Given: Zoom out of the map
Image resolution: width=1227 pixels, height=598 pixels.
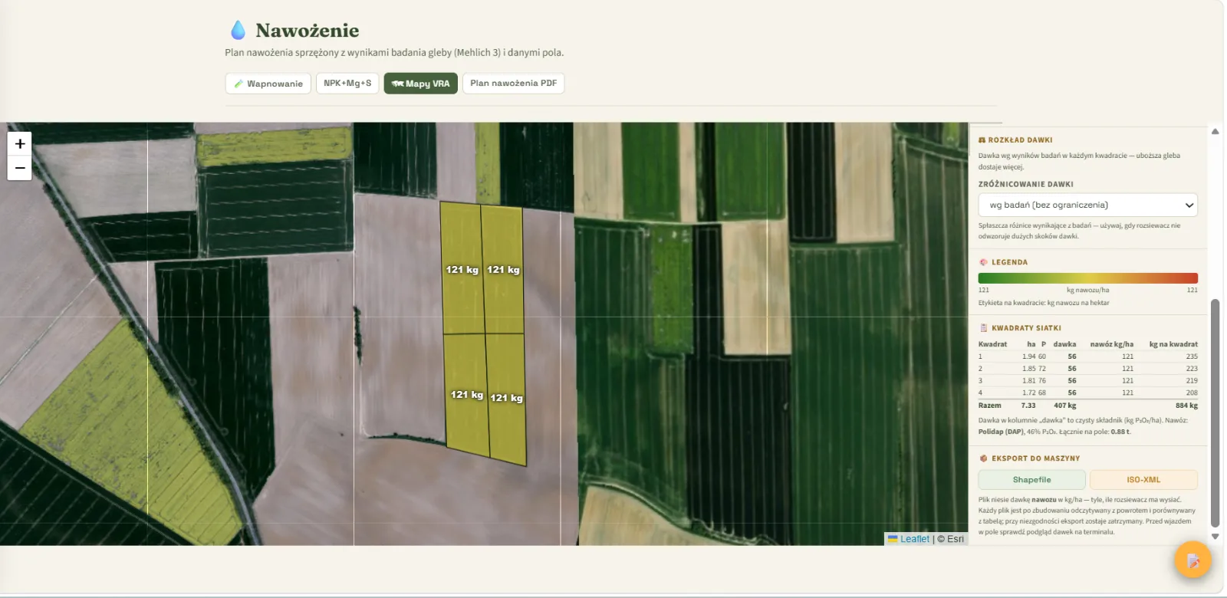Looking at the screenshot, I should coord(20,168).
